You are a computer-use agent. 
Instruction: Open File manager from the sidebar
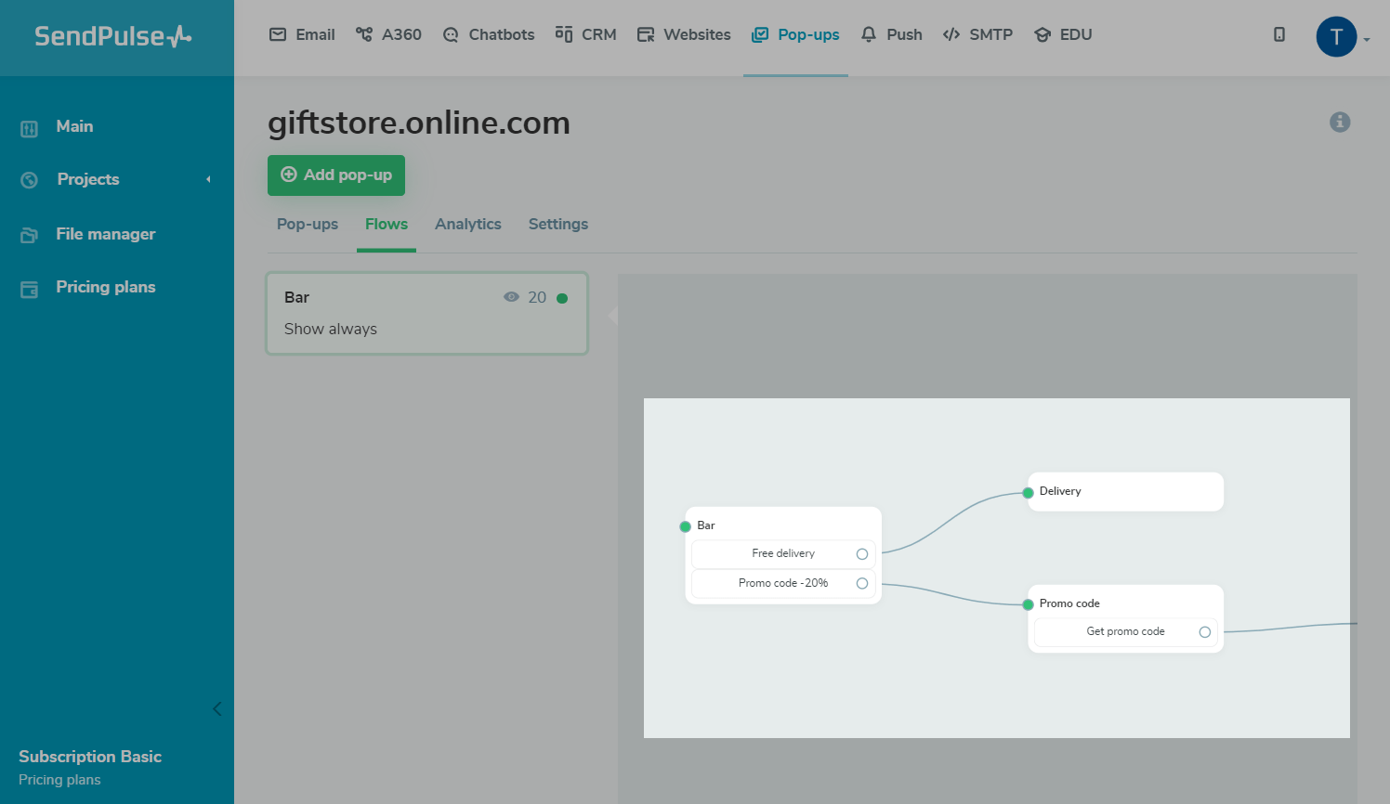pos(105,234)
